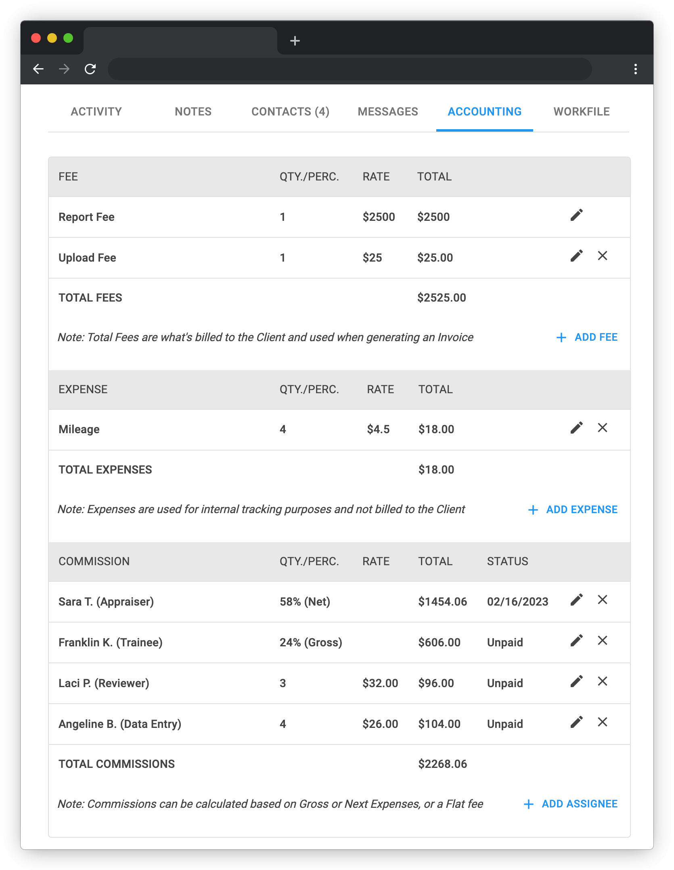Open the browser options menu
This screenshot has height=870, width=674.
pos(635,69)
